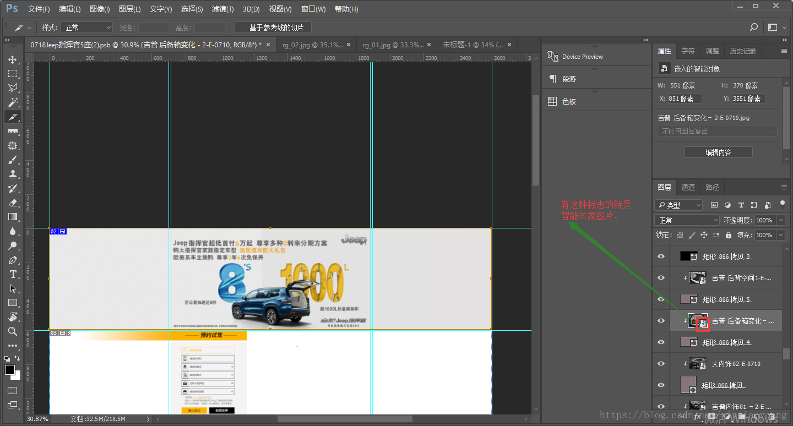
Task: Open the 滤镜(T) menu
Action: tap(222, 9)
